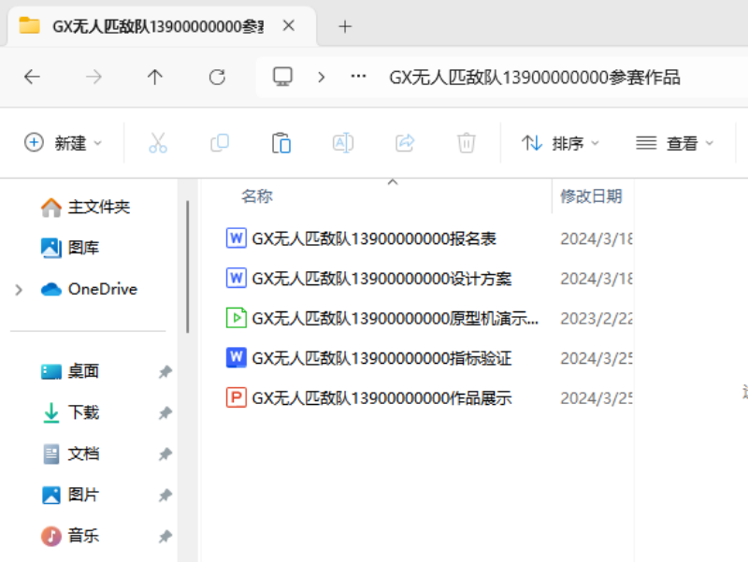
Task: Sort files by 修改日期 column header
Action: (x=590, y=196)
